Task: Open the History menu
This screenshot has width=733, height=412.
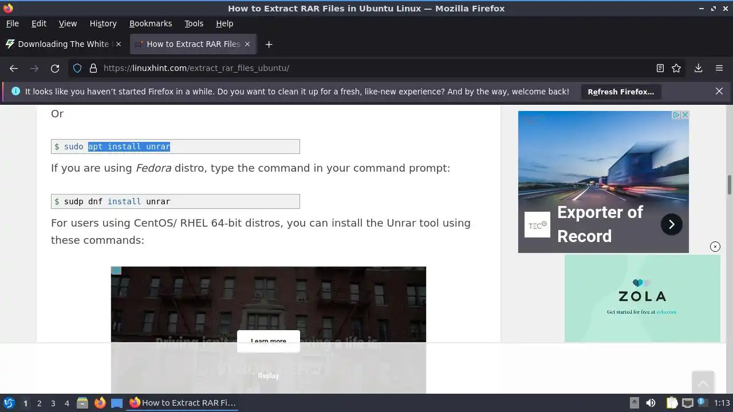Action: [x=103, y=23]
